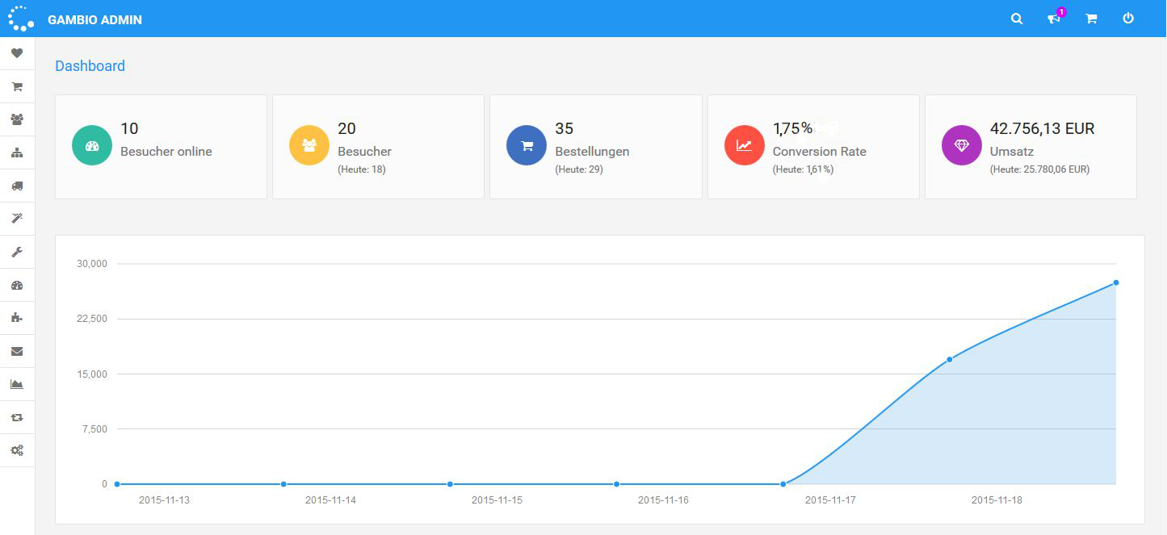Open statistics via the chart icon
The width and height of the screenshot is (1167, 535).
[17, 384]
